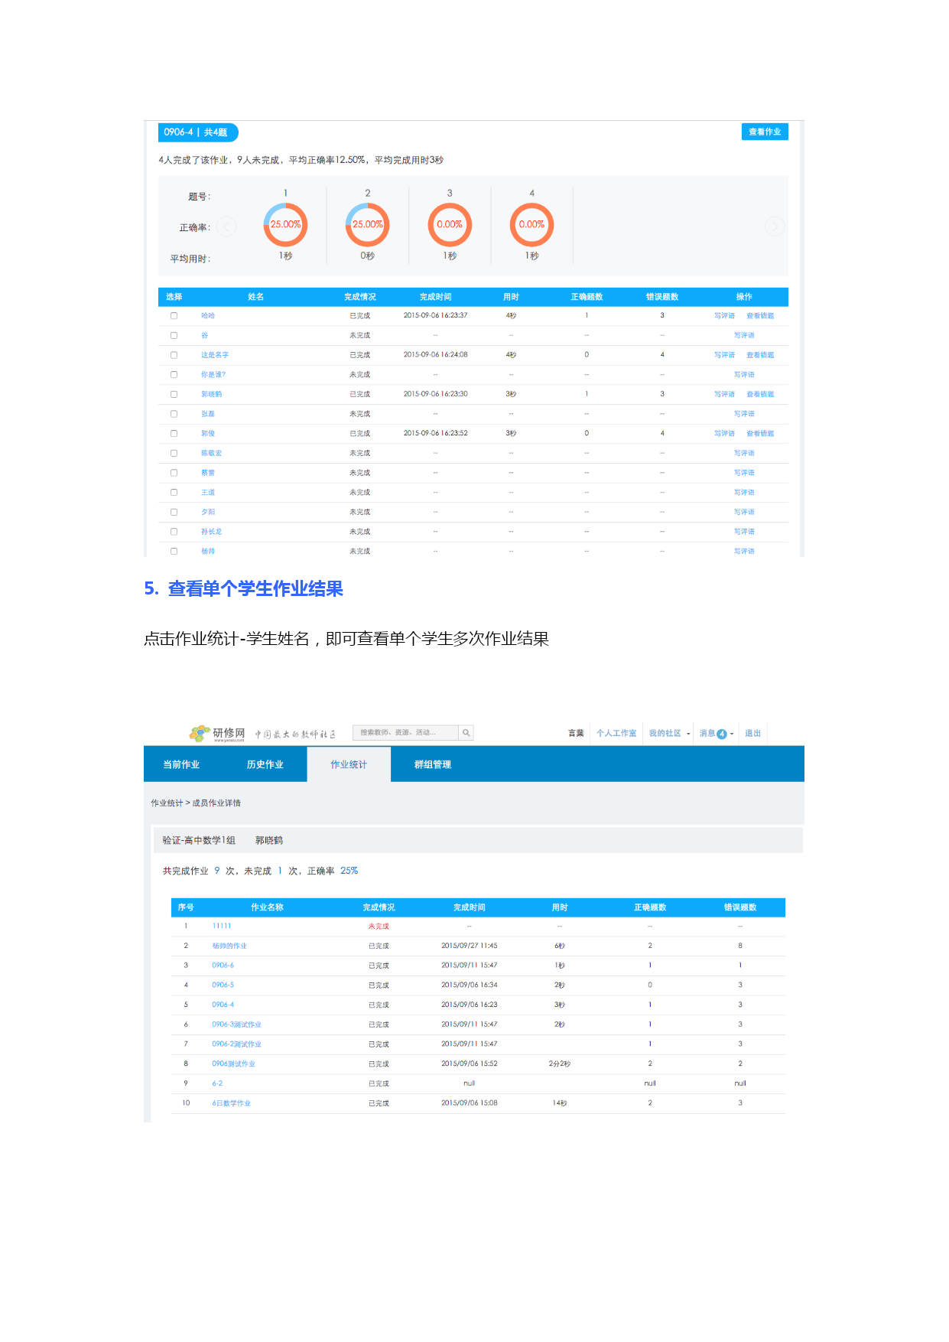Click the left carousel arrow beside 正确率
Screen dimensions: 949x1342
click(226, 226)
